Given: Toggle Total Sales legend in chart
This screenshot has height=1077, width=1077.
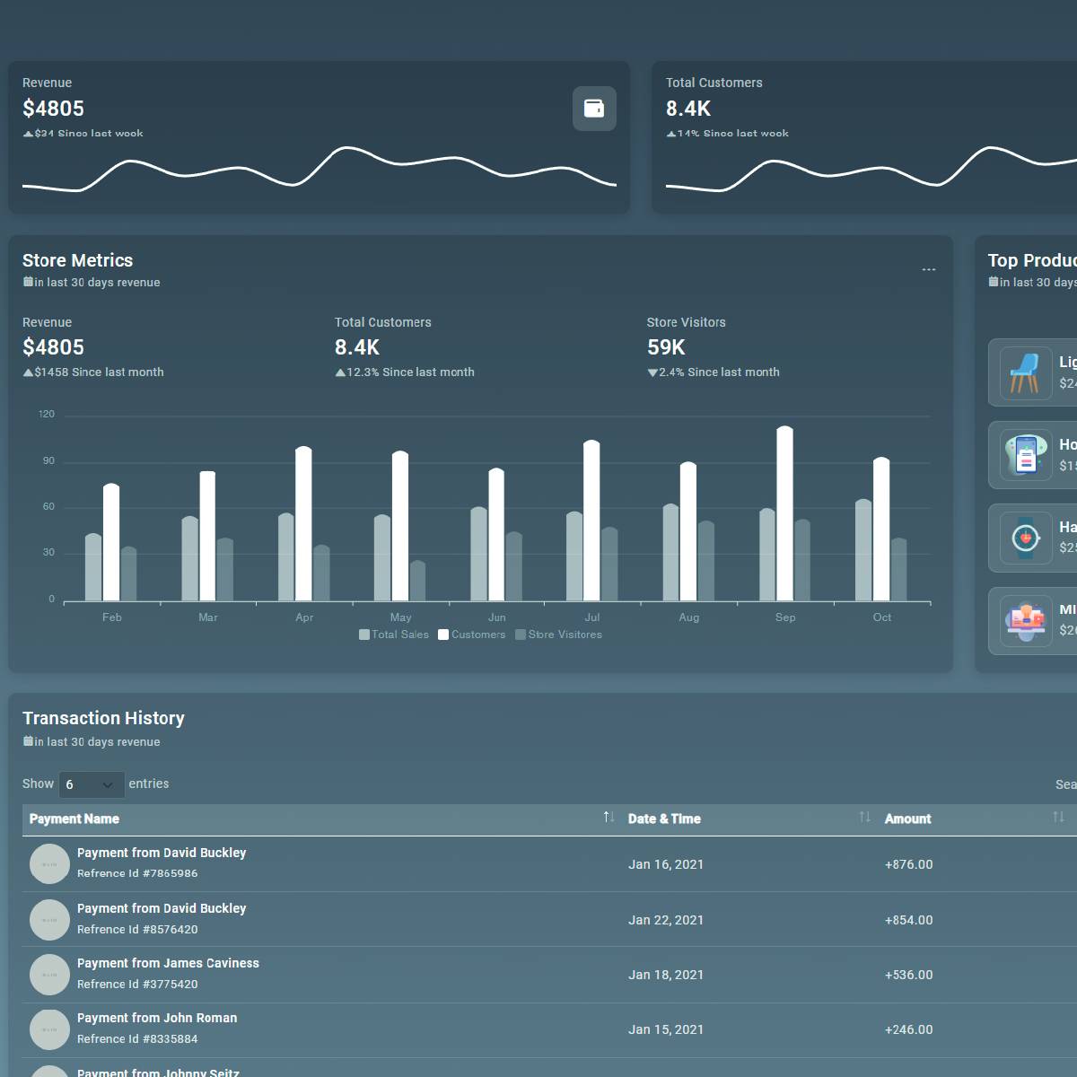Looking at the screenshot, I should tap(394, 635).
